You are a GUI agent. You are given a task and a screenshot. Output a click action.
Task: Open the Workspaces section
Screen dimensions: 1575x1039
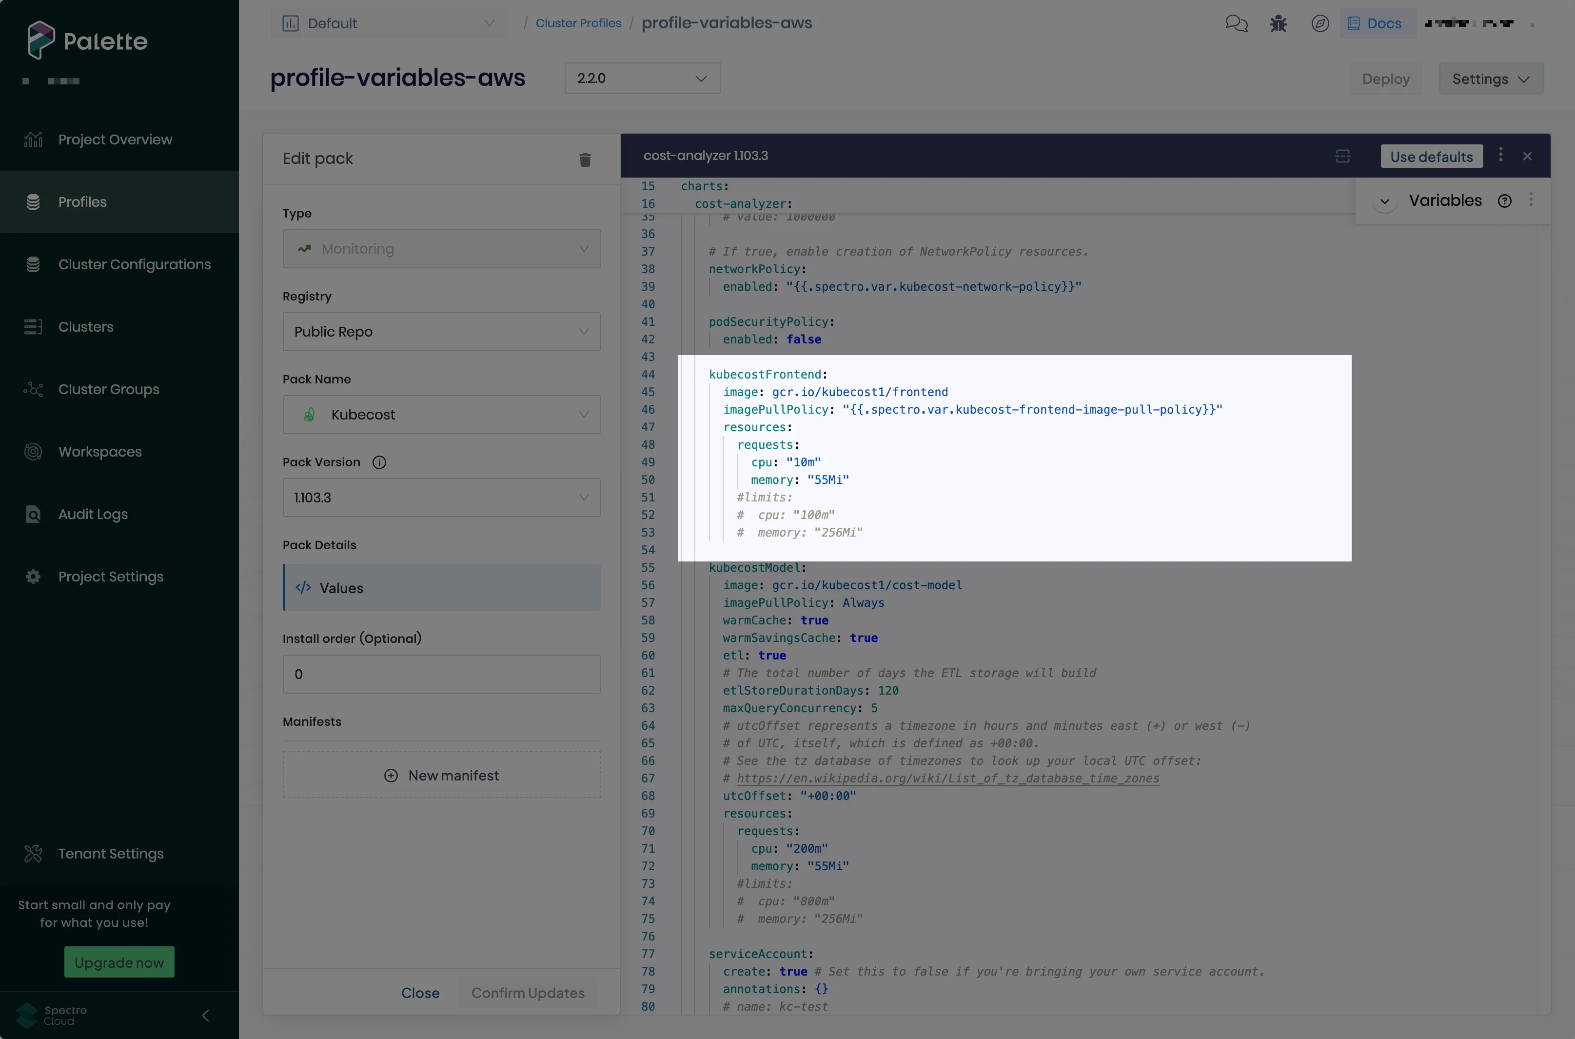[x=100, y=451]
